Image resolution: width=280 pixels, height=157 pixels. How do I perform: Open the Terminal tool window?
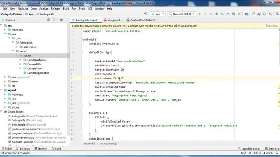[41, 148]
